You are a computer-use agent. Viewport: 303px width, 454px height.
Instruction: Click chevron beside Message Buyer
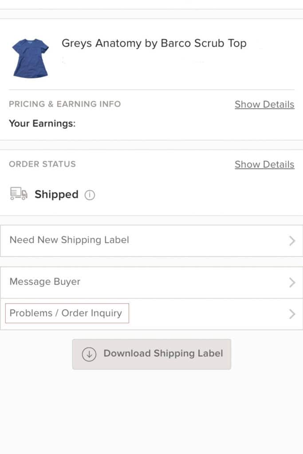click(292, 282)
